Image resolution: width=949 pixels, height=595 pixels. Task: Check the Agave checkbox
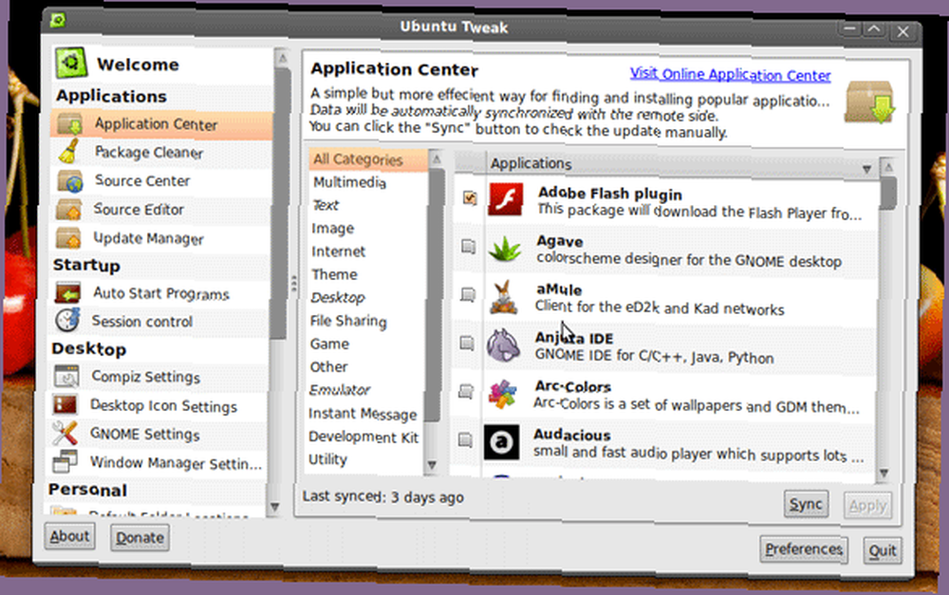coord(469,247)
